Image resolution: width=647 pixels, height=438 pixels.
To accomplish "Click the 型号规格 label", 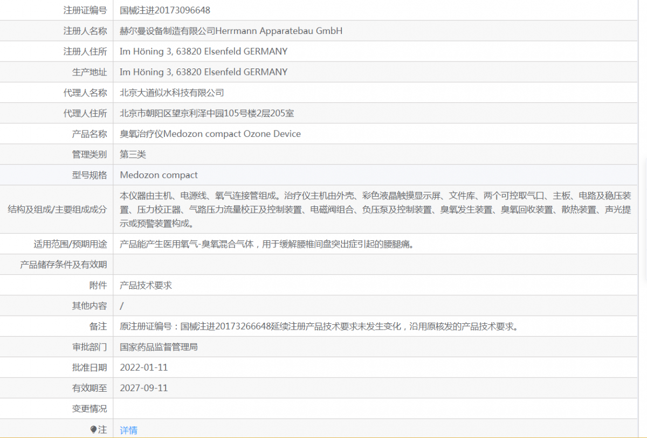I will [x=90, y=175].
